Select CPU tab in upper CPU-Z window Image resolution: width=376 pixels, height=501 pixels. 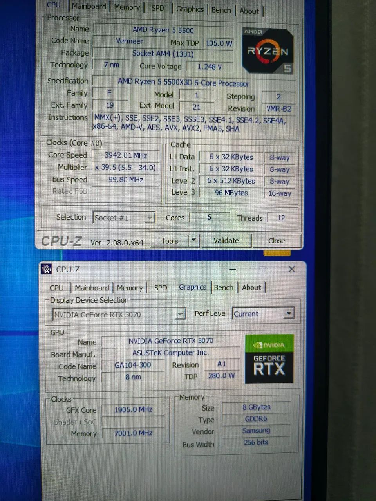pos(54,5)
